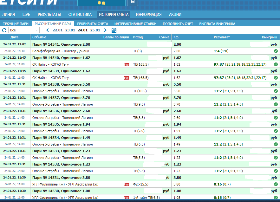
Task: Open the calendar date picker
Action: click(114, 30)
